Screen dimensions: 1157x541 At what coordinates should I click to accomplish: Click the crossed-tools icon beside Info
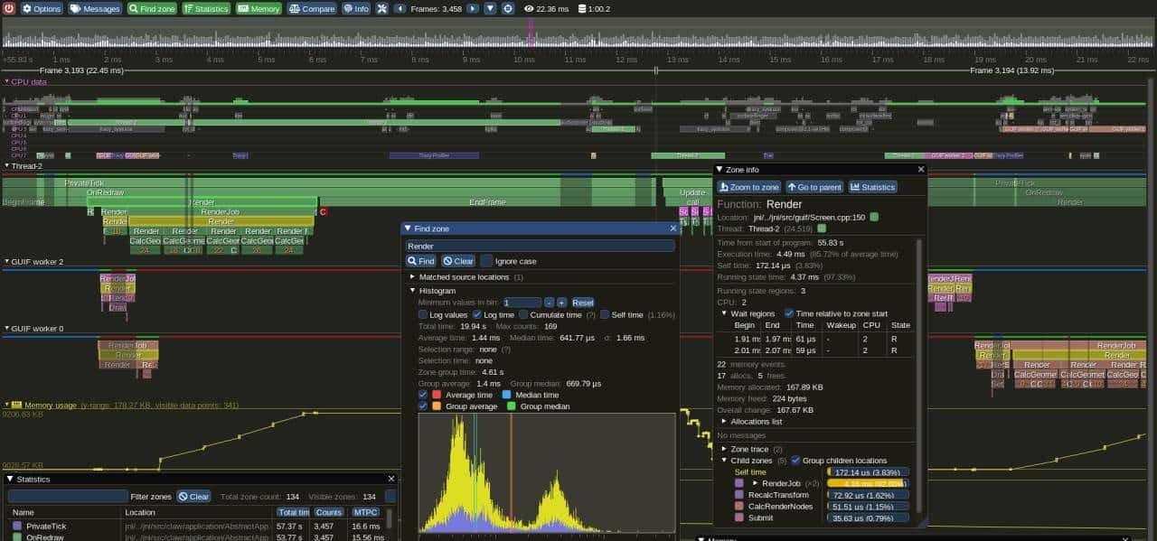[x=382, y=8]
